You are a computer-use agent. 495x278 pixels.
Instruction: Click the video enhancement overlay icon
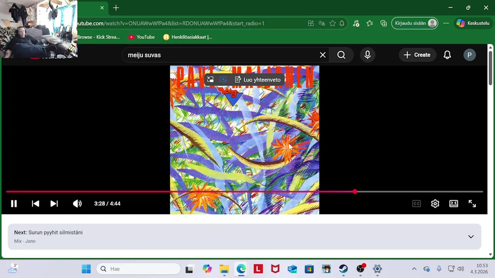tap(224, 80)
